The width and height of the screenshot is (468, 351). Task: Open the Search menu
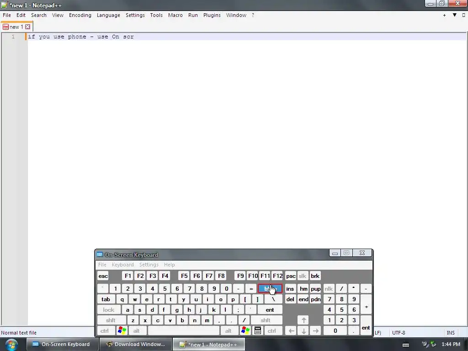39,15
